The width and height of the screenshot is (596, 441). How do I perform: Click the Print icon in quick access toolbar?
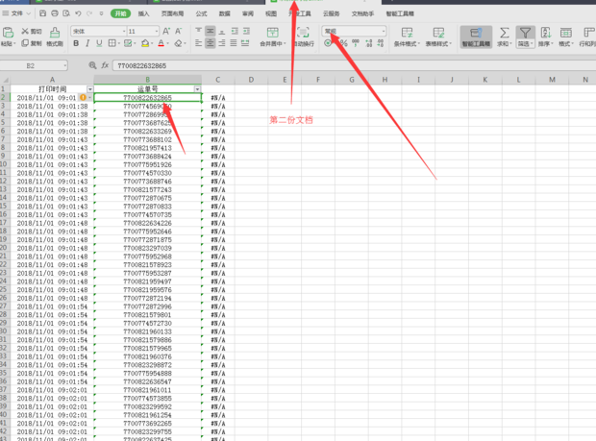55,13
